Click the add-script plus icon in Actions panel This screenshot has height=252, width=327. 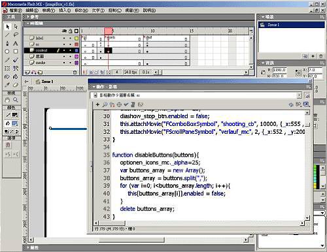[x=97, y=104]
